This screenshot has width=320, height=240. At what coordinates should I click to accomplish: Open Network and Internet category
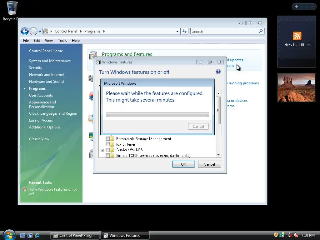47,75
